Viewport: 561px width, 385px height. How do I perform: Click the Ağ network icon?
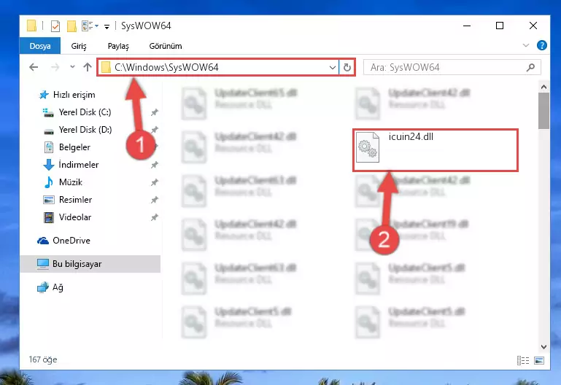[43, 287]
